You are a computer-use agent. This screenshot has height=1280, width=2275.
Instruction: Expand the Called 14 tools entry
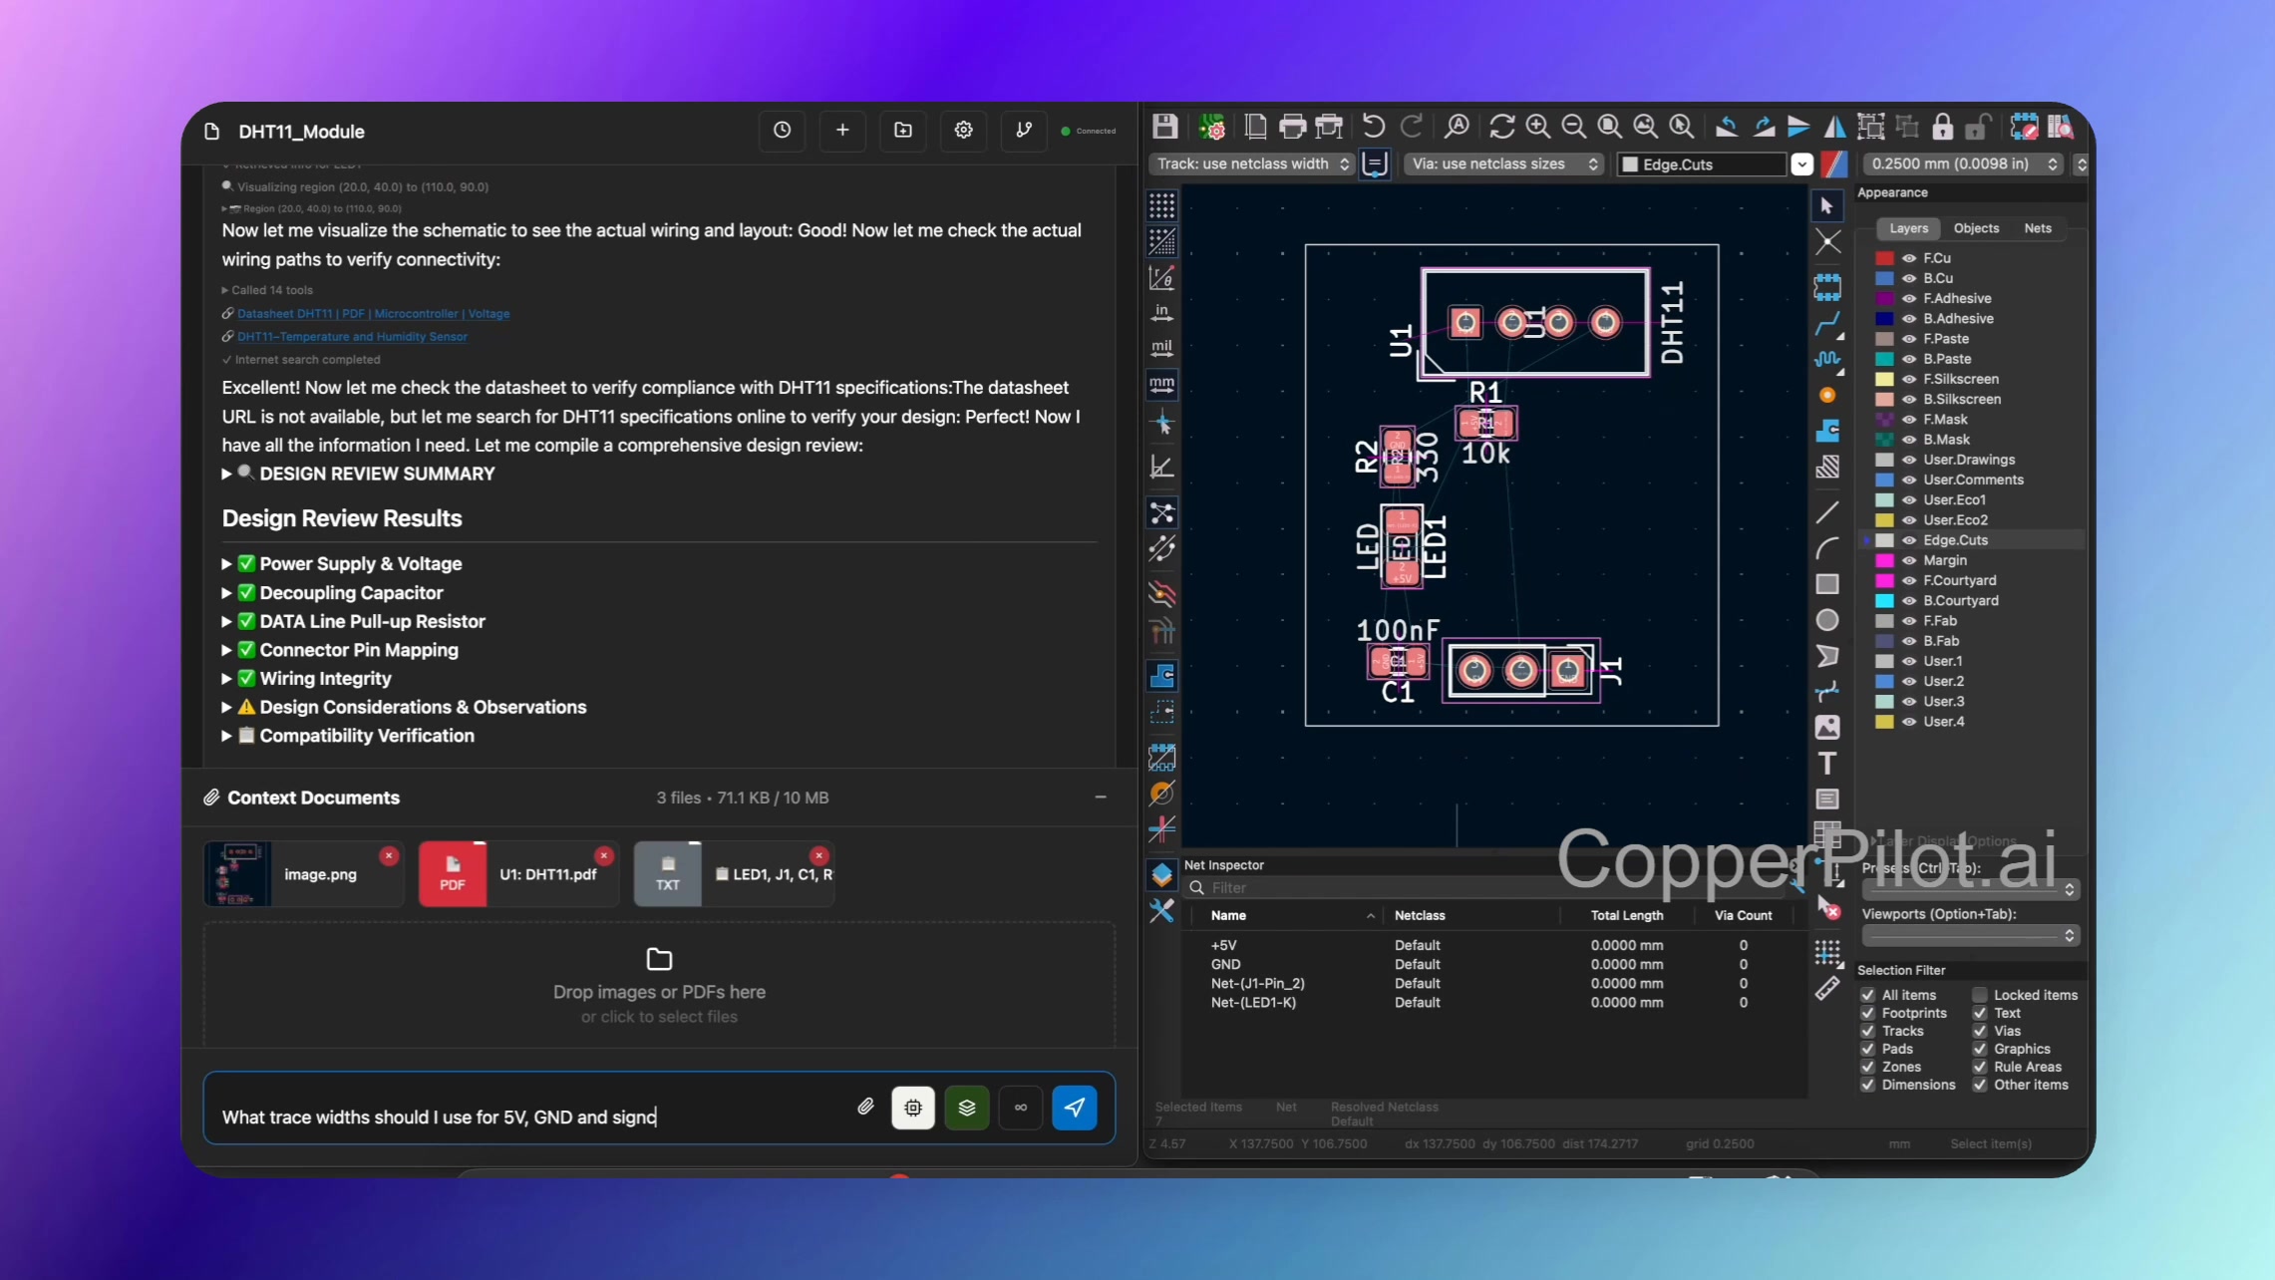point(267,290)
